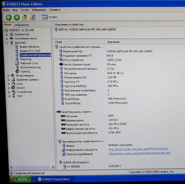Open the Вид menu
185x184 pixels.
point(15,10)
